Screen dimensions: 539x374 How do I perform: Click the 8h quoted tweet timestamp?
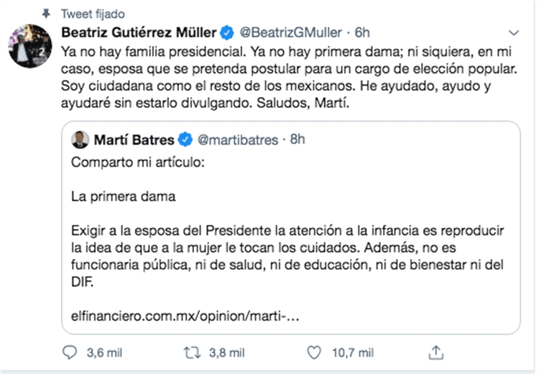coord(297,139)
